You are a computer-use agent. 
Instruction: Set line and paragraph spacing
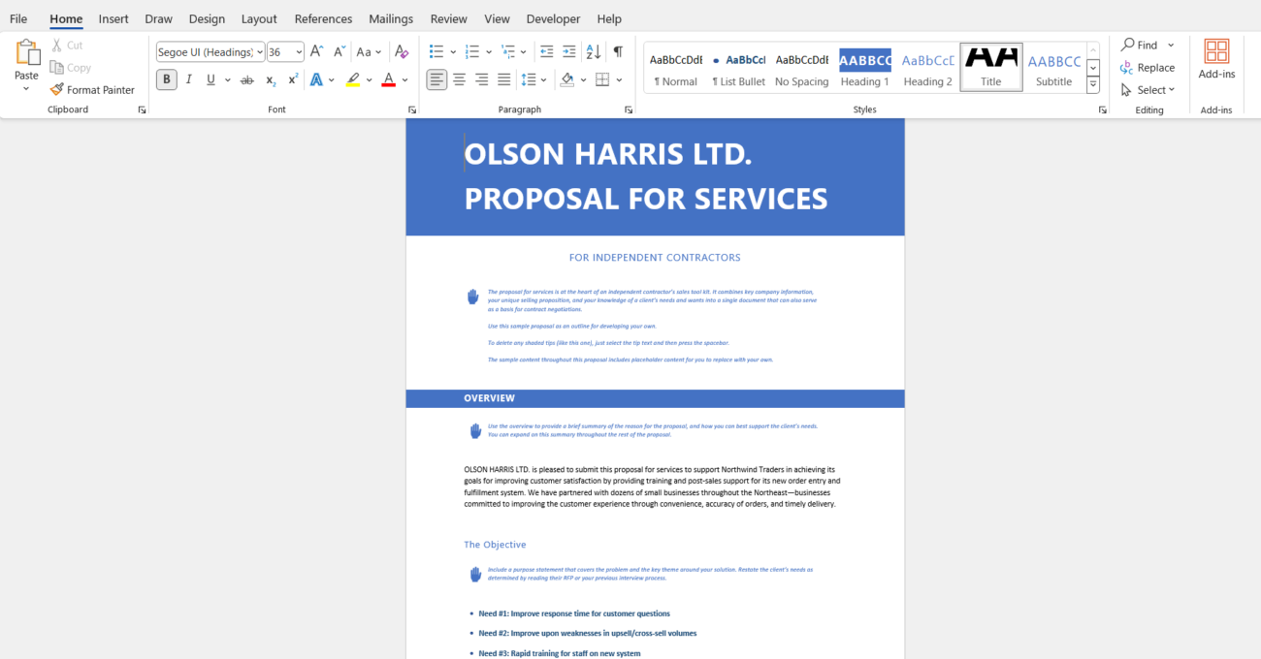point(529,80)
